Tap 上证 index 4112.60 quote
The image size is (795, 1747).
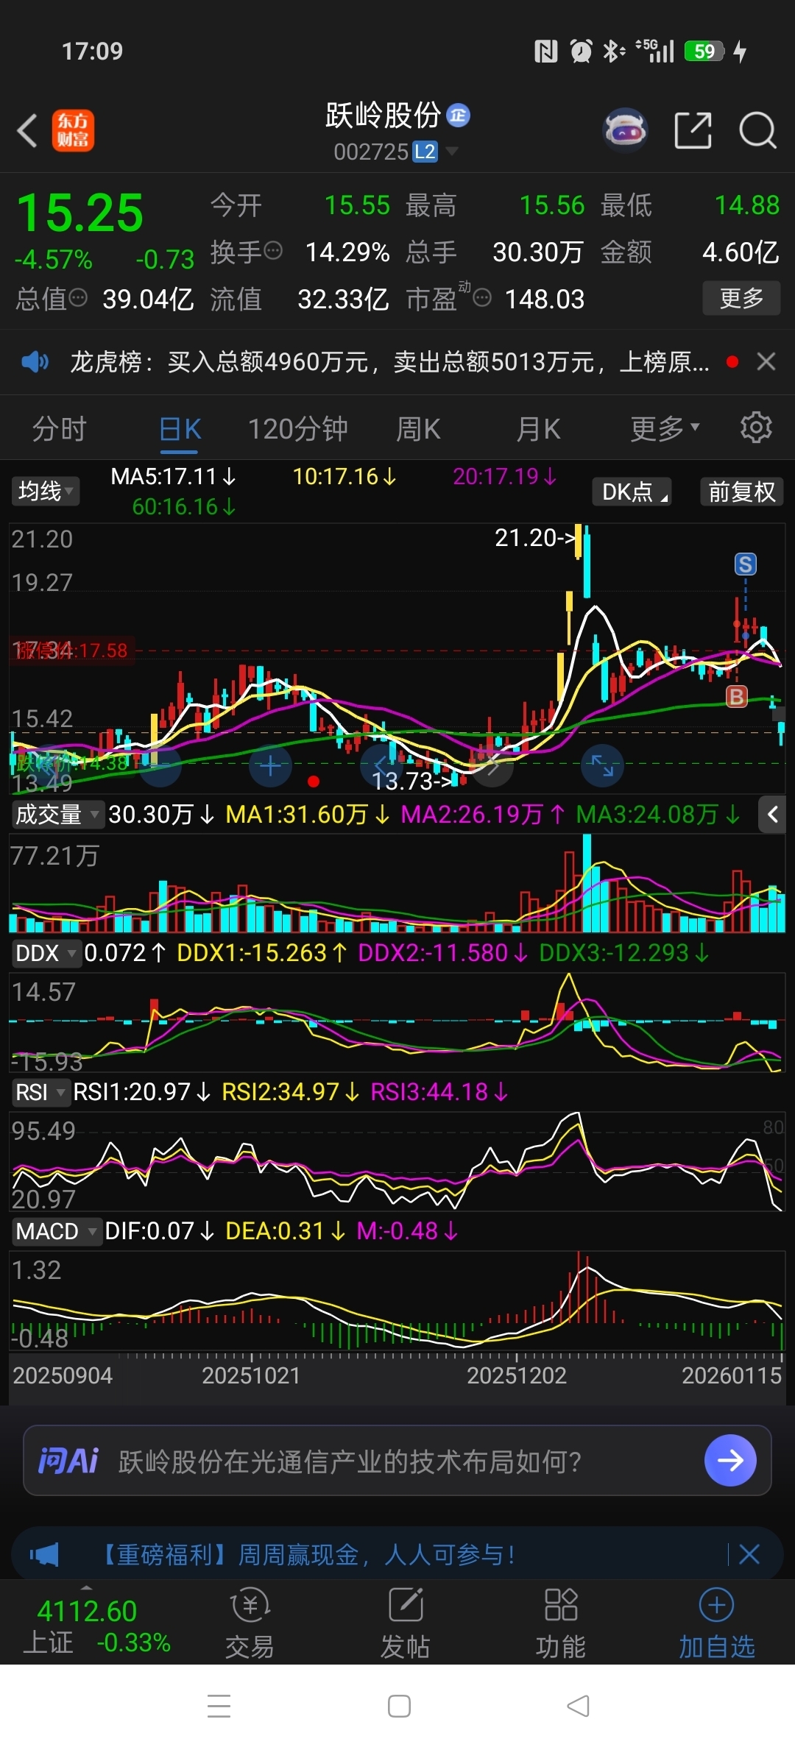pyautogui.click(x=96, y=1626)
